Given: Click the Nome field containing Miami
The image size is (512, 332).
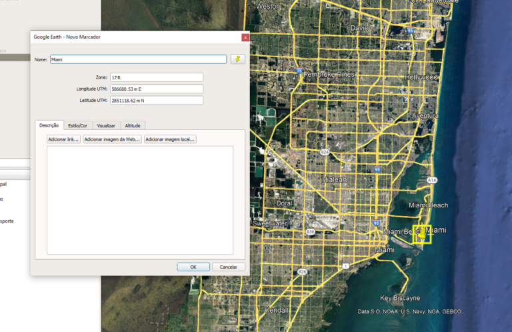Looking at the screenshot, I should click(x=138, y=59).
